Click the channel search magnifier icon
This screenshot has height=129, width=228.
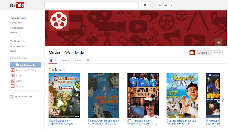88,60
